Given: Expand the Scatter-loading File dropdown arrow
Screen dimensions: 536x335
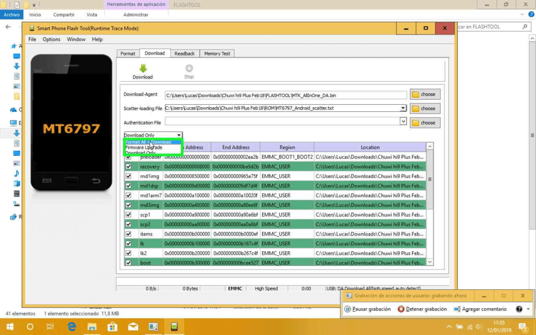Looking at the screenshot, I should [403, 108].
